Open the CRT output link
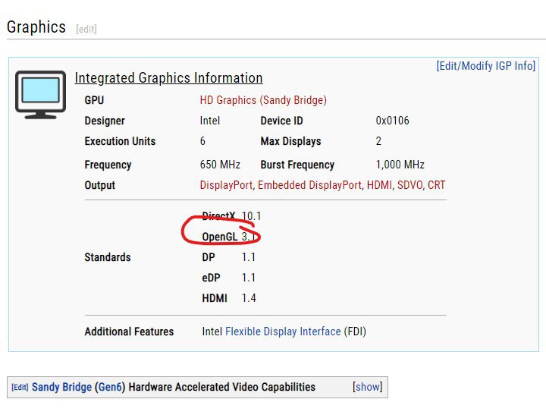Viewport: 546px width, 418px height. [x=436, y=185]
